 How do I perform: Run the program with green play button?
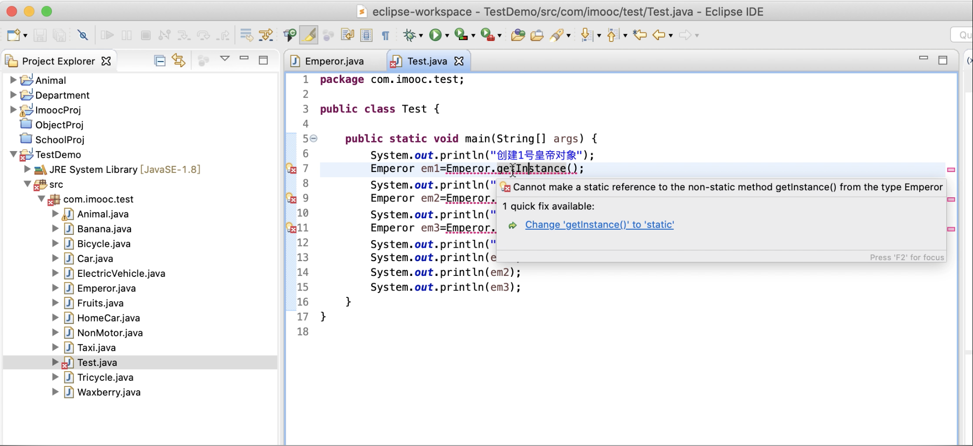(435, 35)
